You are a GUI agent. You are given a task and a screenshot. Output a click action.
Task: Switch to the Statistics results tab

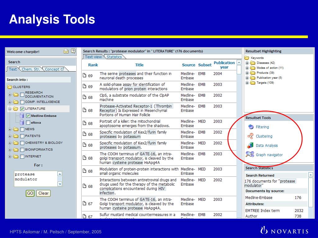[114, 57]
